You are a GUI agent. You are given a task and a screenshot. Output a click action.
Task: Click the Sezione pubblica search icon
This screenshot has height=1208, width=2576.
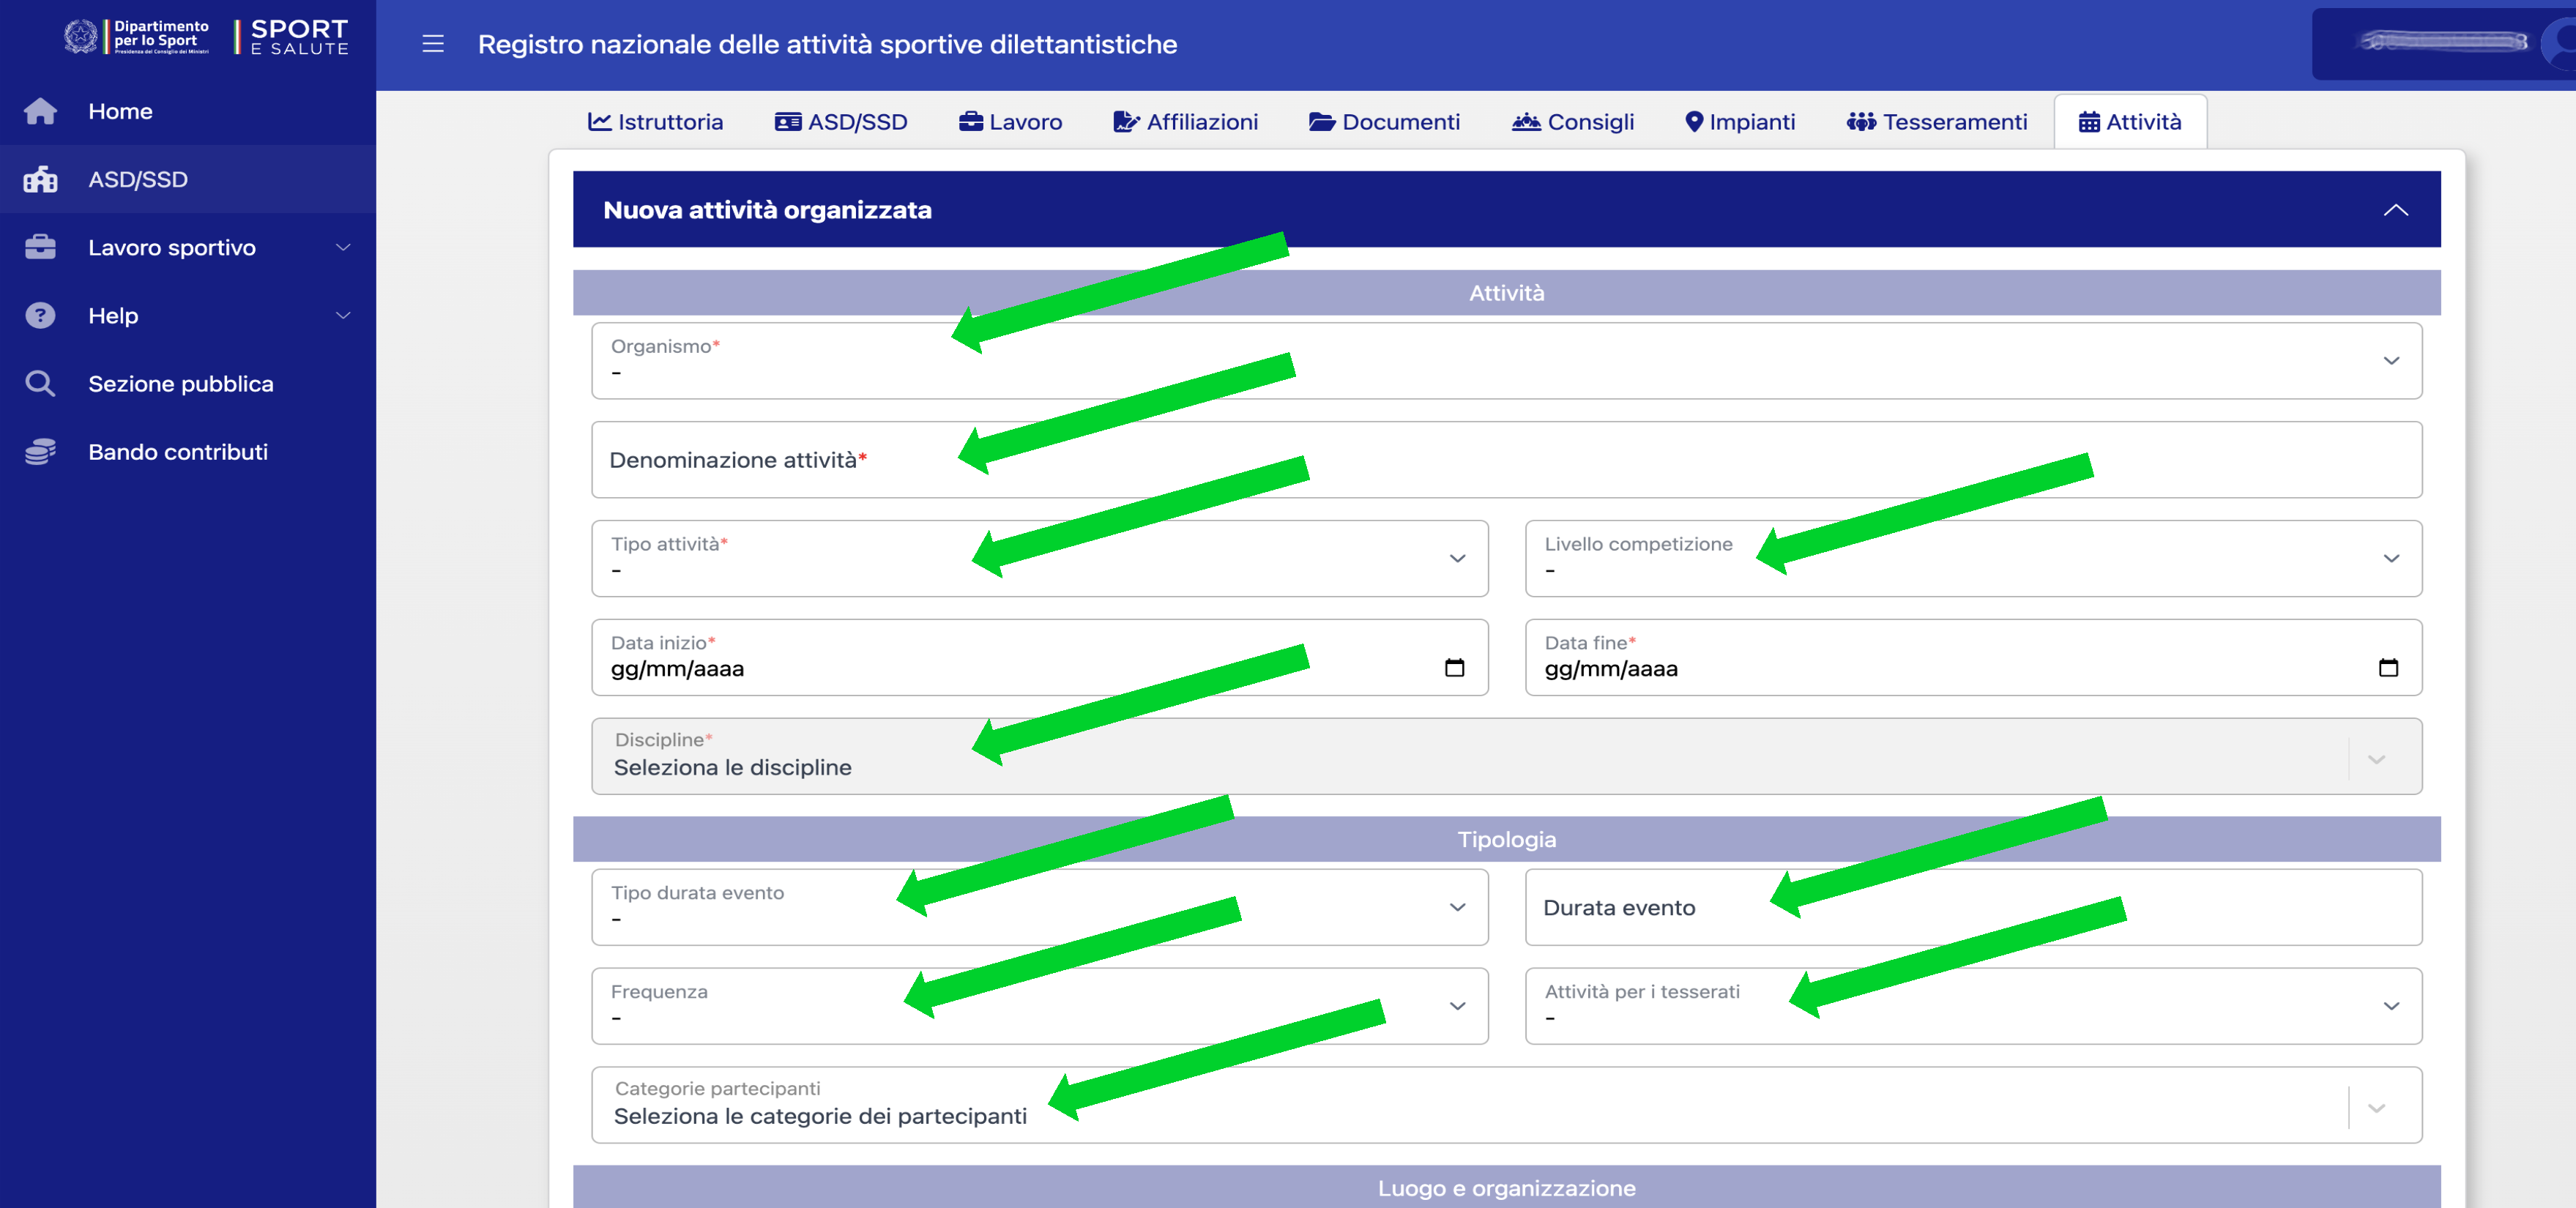point(40,383)
